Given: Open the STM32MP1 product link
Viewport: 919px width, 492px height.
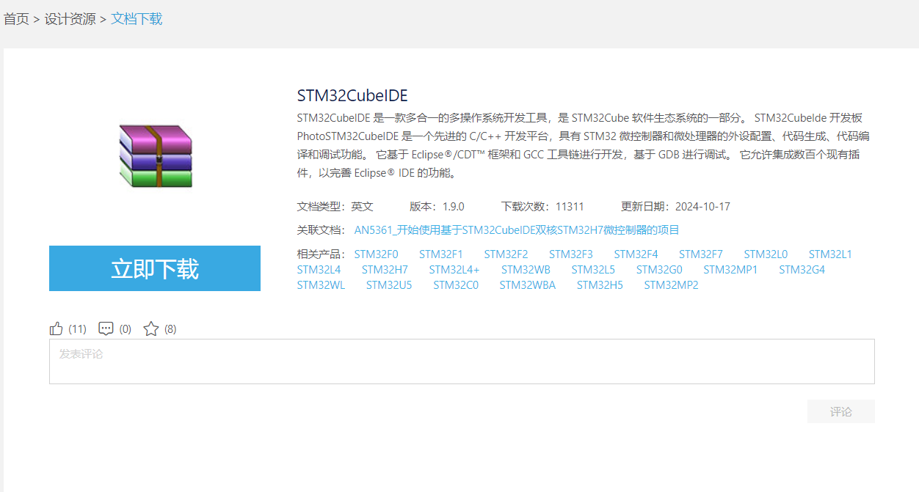Looking at the screenshot, I should pyautogui.click(x=730, y=270).
